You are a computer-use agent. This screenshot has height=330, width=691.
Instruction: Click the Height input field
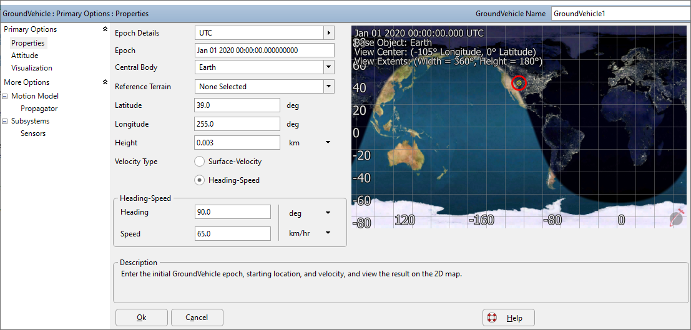click(x=237, y=143)
